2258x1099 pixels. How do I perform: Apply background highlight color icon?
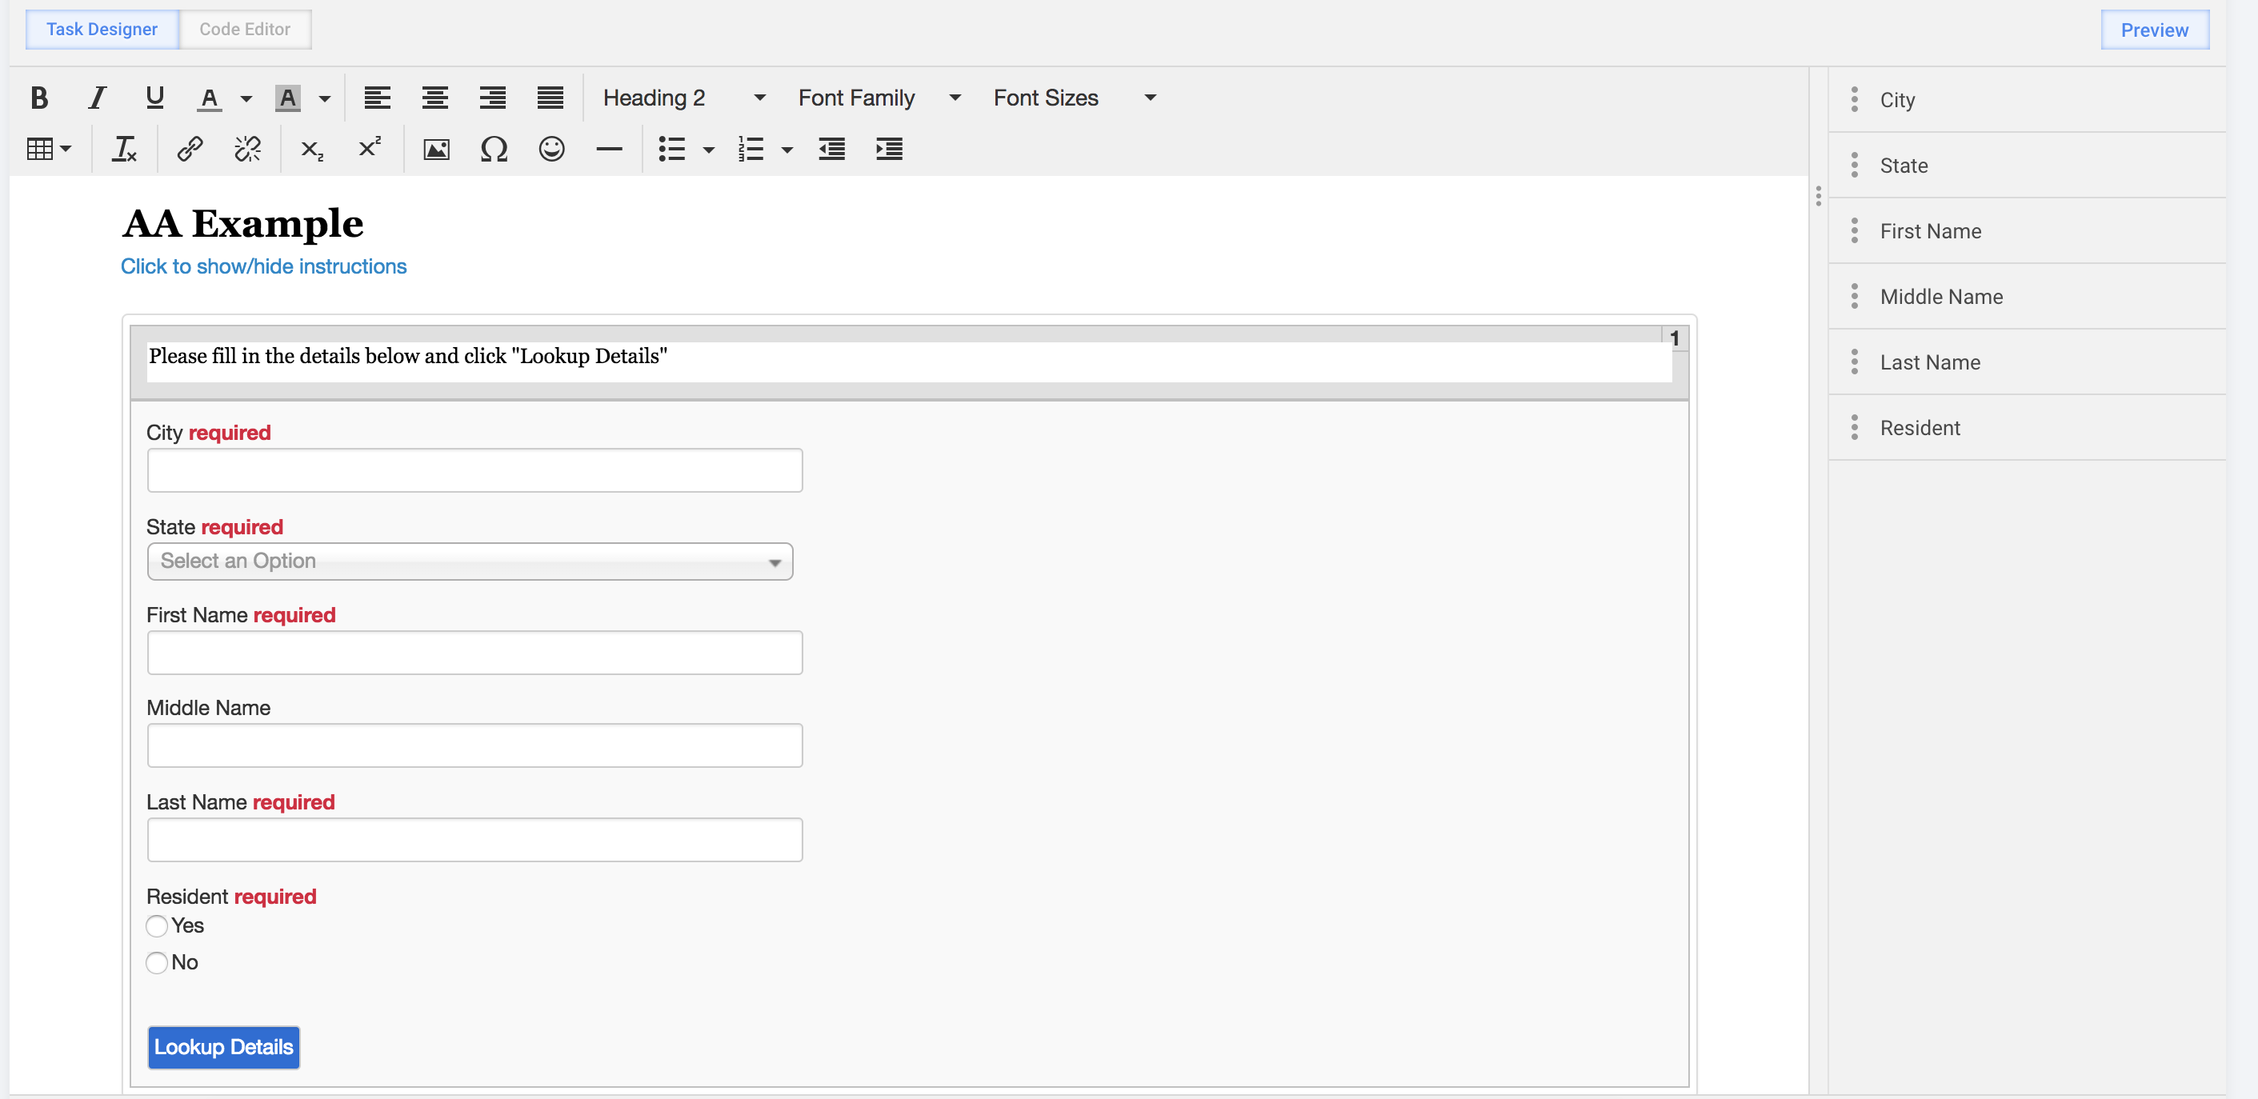pos(287,98)
